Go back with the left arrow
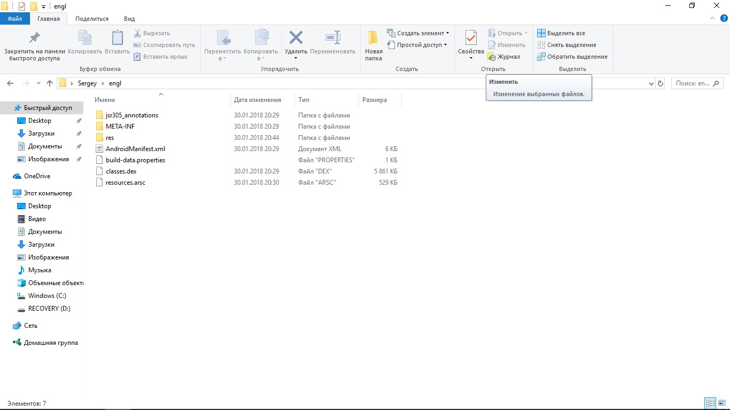Viewport: 730px width, 410px height. click(x=10, y=83)
